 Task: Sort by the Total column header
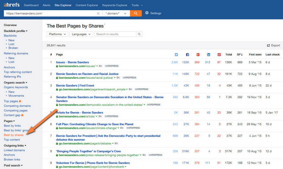click(229, 54)
